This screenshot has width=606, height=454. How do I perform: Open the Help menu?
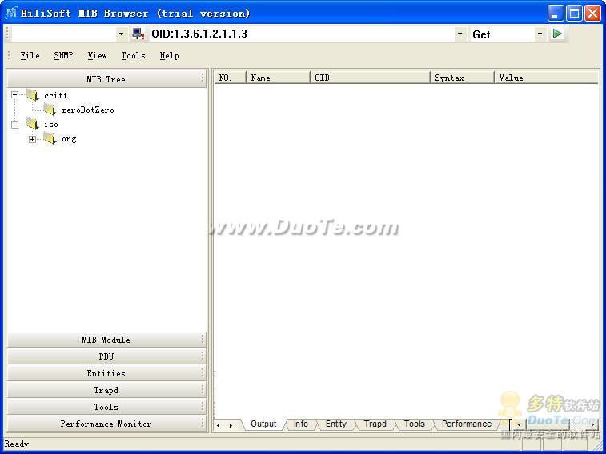click(x=169, y=55)
